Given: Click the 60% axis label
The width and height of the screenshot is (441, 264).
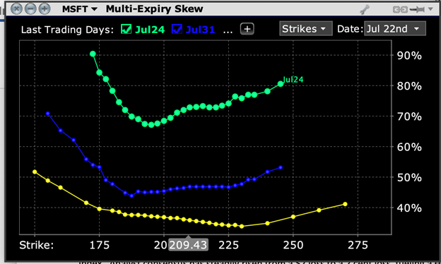Looking at the screenshot, I should (409, 147).
